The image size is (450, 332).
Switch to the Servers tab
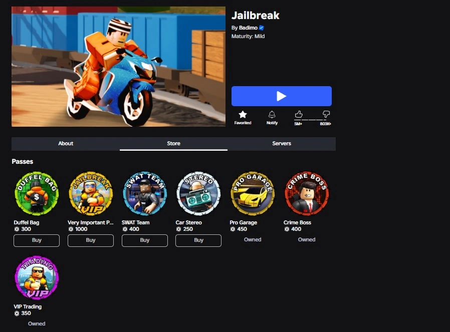click(282, 144)
